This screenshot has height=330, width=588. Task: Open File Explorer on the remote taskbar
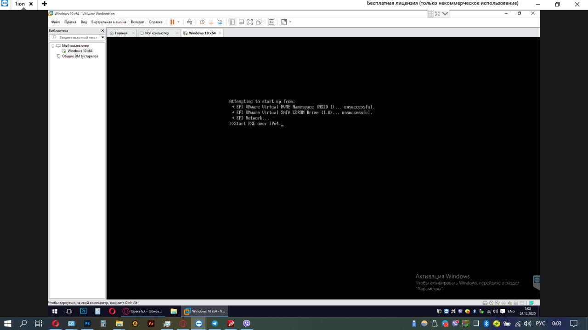(174, 311)
